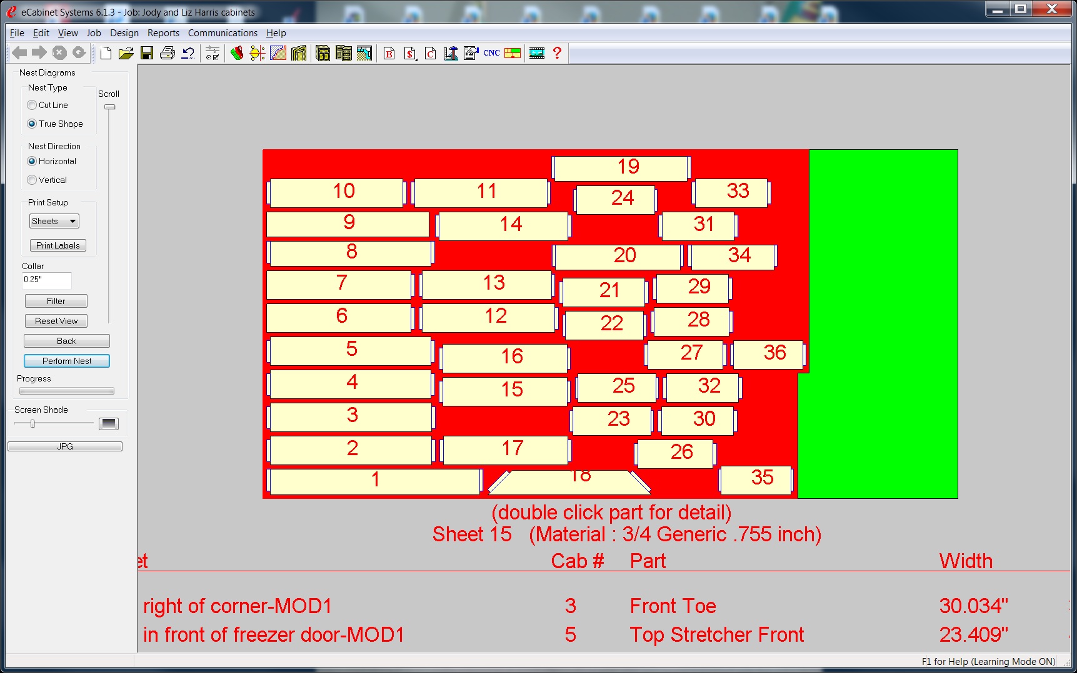The image size is (1077, 673).
Task: Click the CNC toolbar icon
Action: pos(491,54)
